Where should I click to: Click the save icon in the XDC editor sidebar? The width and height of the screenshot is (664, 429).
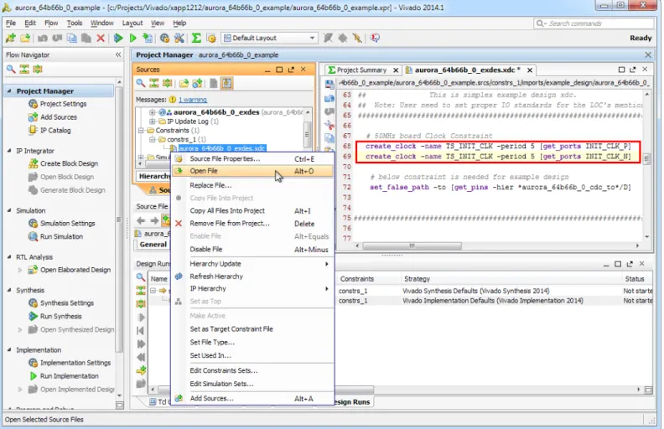(x=329, y=84)
